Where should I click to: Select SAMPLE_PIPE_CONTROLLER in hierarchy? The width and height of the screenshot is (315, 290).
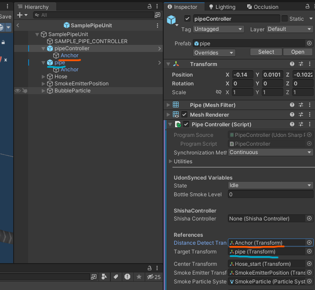[91, 41]
